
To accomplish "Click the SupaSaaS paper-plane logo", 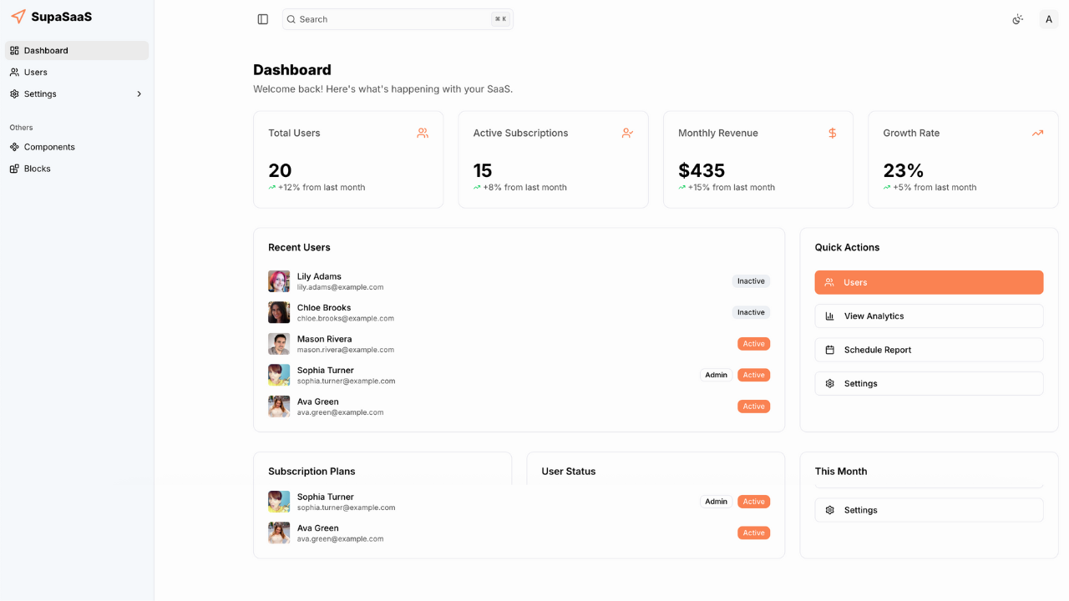I will [x=17, y=16].
